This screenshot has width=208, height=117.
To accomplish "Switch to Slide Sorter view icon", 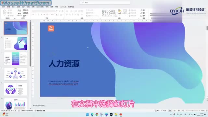I will pyautogui.click(x=175, y=110).
